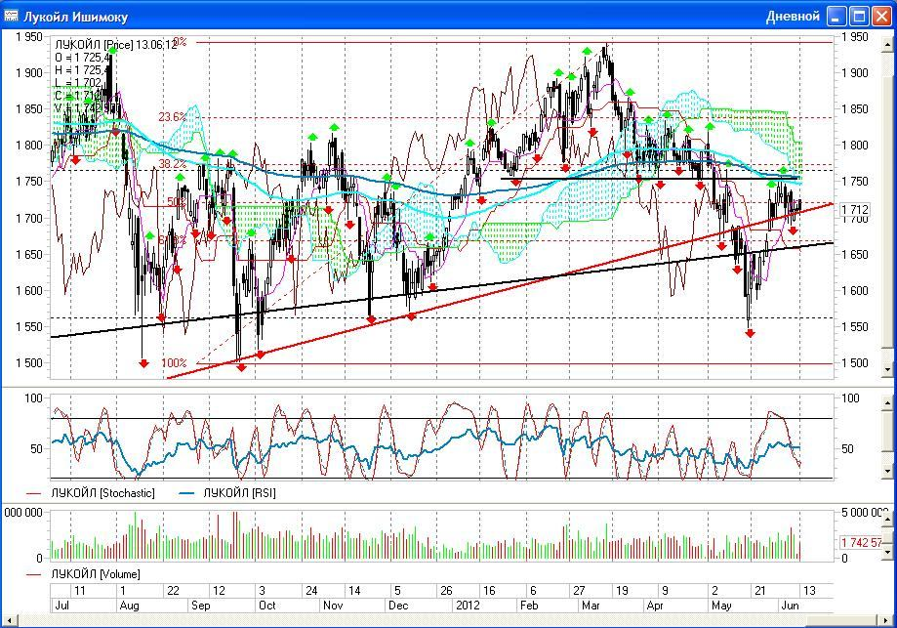
Task: Click Stochastic/RSI panel scale down arrow
Action: (888, 471)
